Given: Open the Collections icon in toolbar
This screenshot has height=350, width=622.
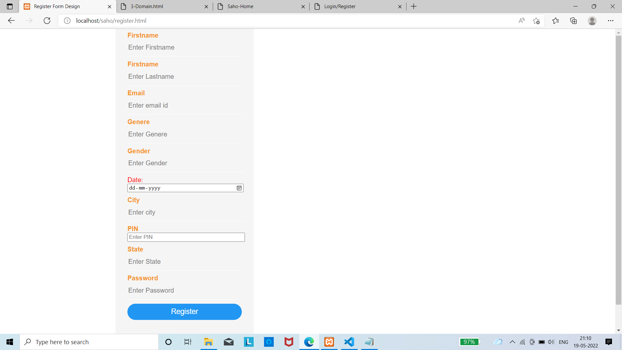Looking at the screenshot, I should [573, 21].
